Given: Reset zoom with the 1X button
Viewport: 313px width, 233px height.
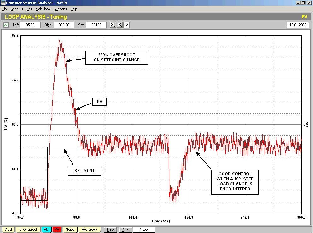Looking at the screenshot, I should pyautogui.click(x=126, y=25).
